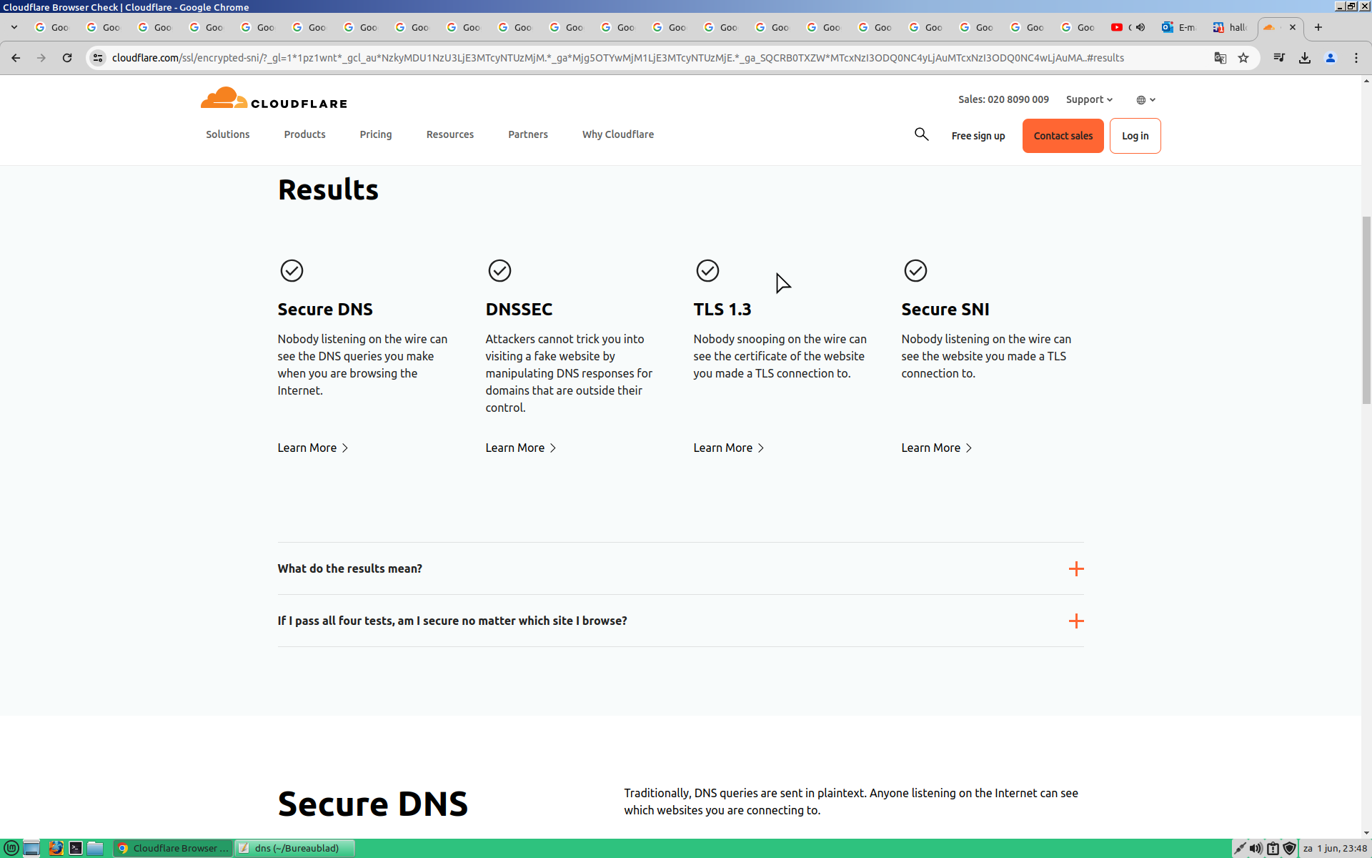
Task: Reload the current page
Action: pos(67,58)
